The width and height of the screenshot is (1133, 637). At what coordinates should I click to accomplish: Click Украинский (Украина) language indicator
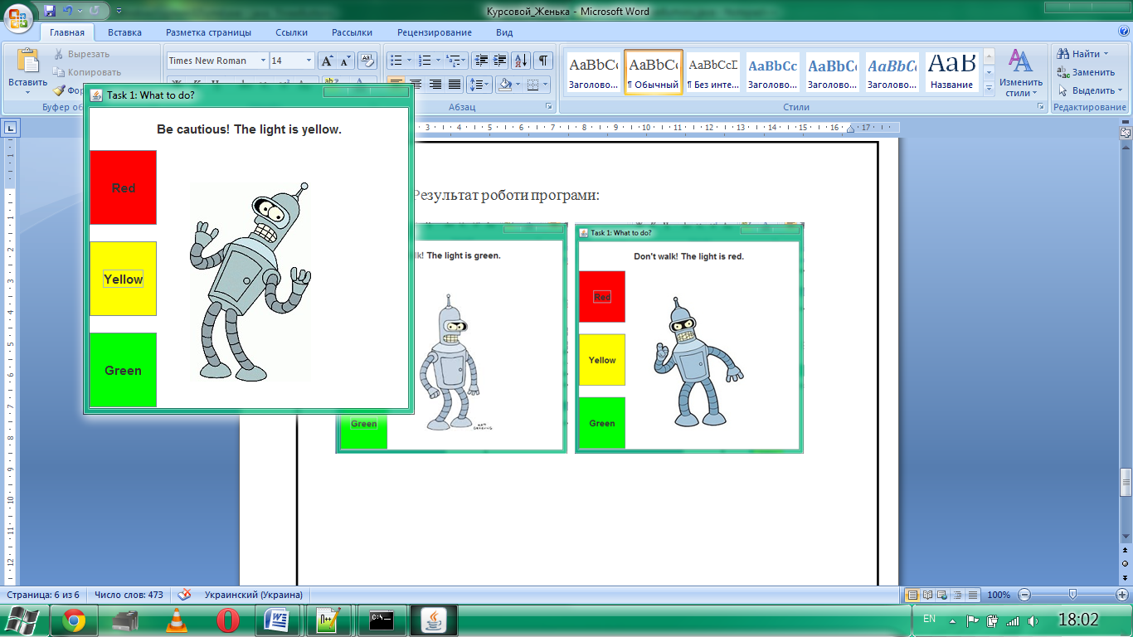[253, 595]
